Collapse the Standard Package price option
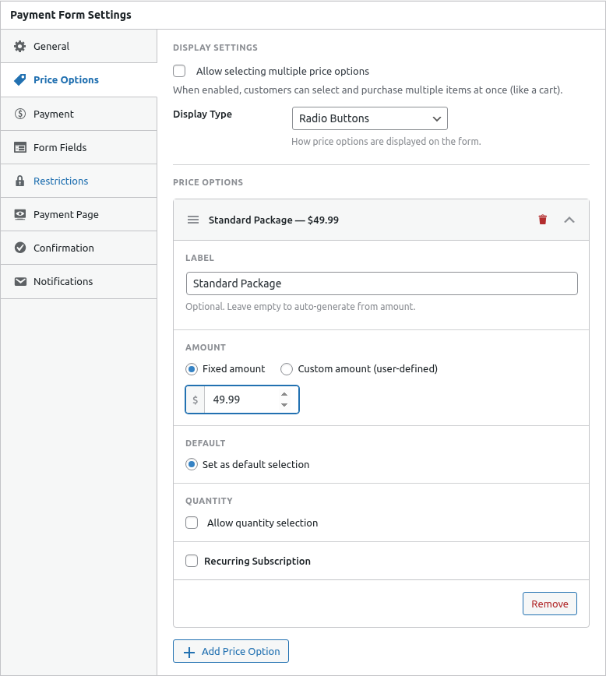Screen dimensions: 606x676 point(569,220)
